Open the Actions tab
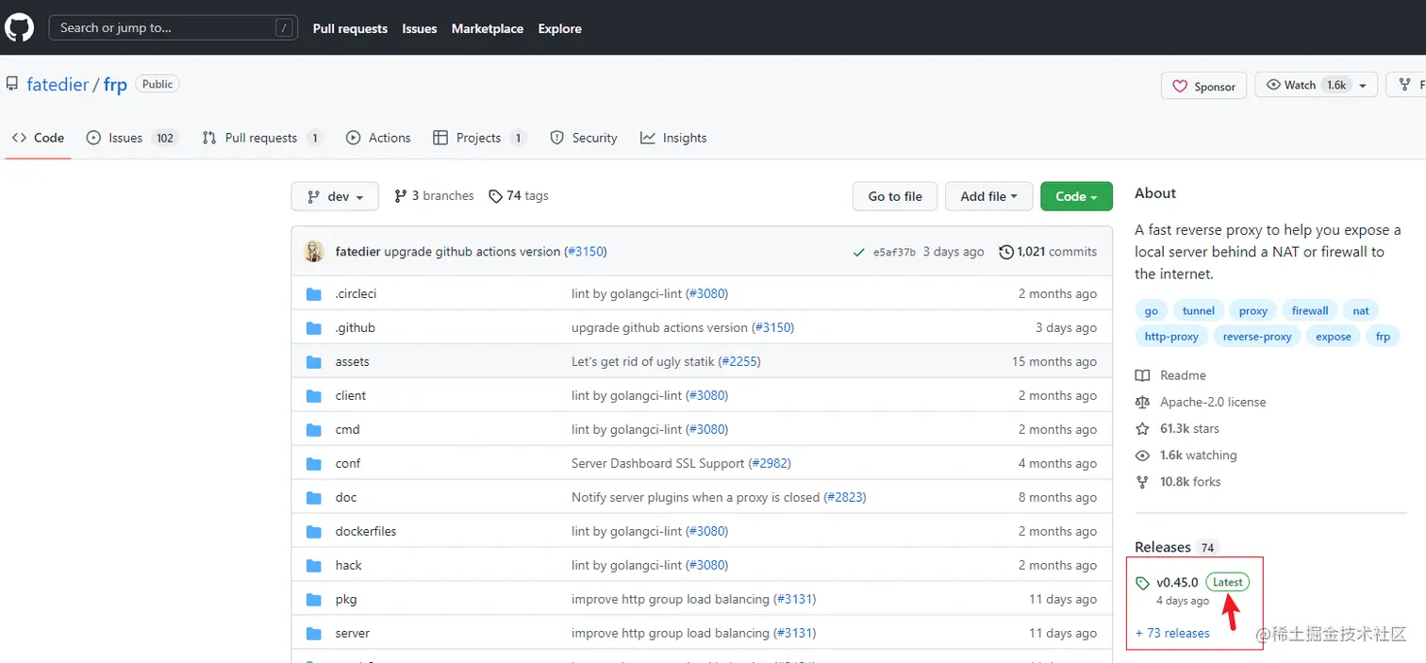The image size is (1426, 663). tap(379, 138)
